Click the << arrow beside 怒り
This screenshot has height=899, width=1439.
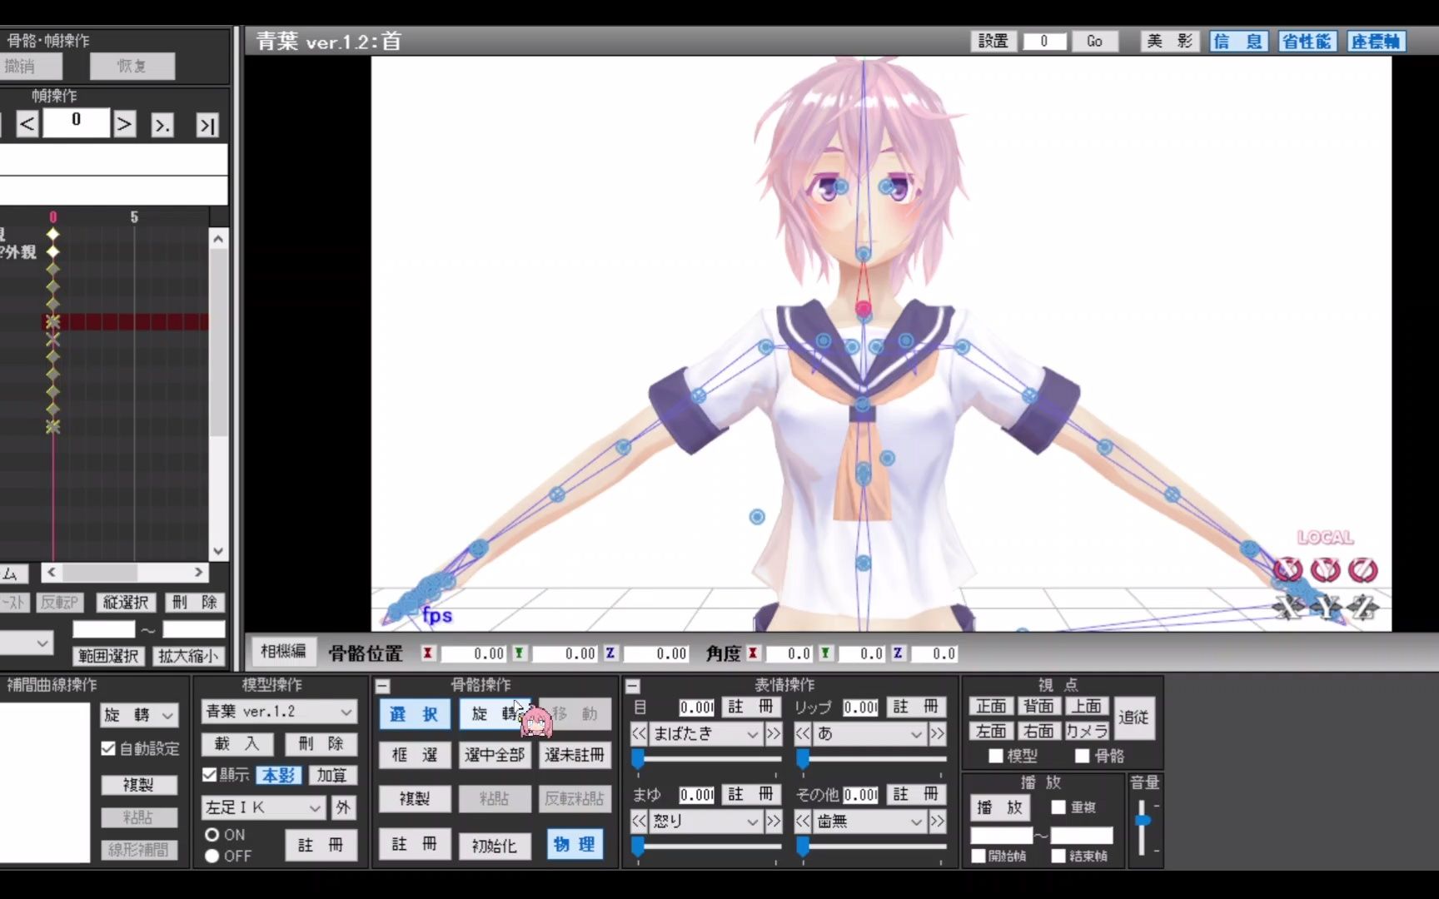639,822
